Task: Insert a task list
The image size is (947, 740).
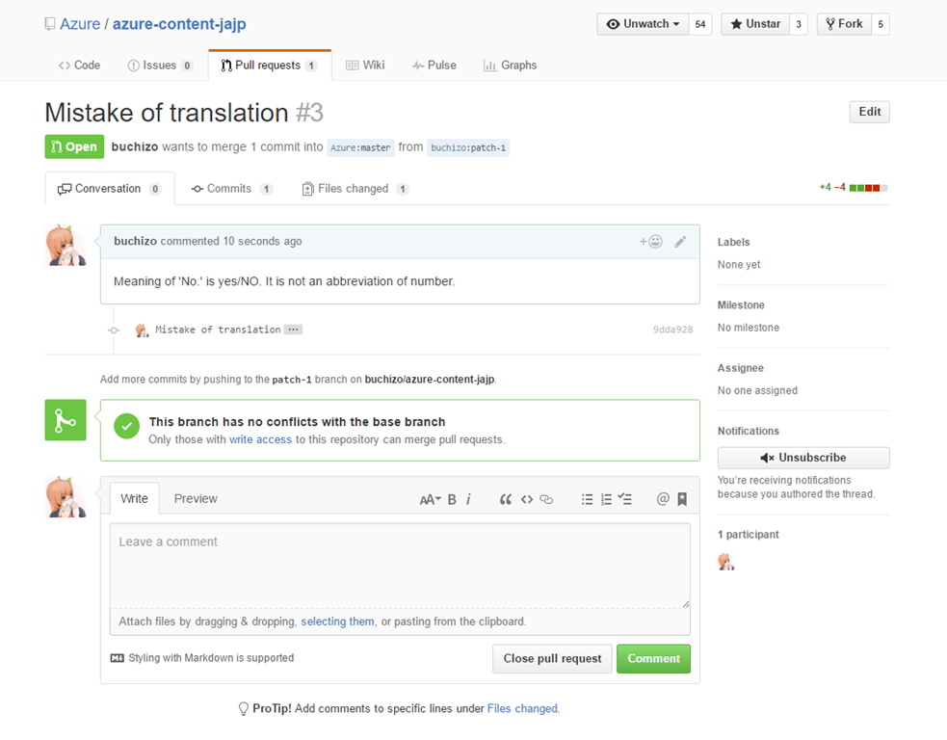Action: pos(625,499)
